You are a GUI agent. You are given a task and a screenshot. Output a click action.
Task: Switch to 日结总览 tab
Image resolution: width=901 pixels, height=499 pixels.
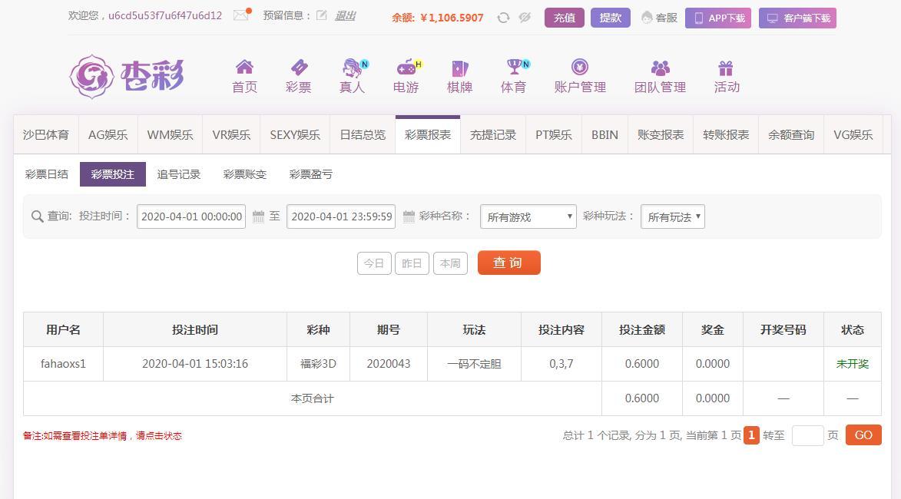click(363, 135)
